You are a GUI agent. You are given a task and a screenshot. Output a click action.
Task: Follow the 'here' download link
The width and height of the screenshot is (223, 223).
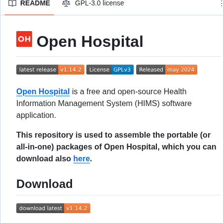(81, 159)
